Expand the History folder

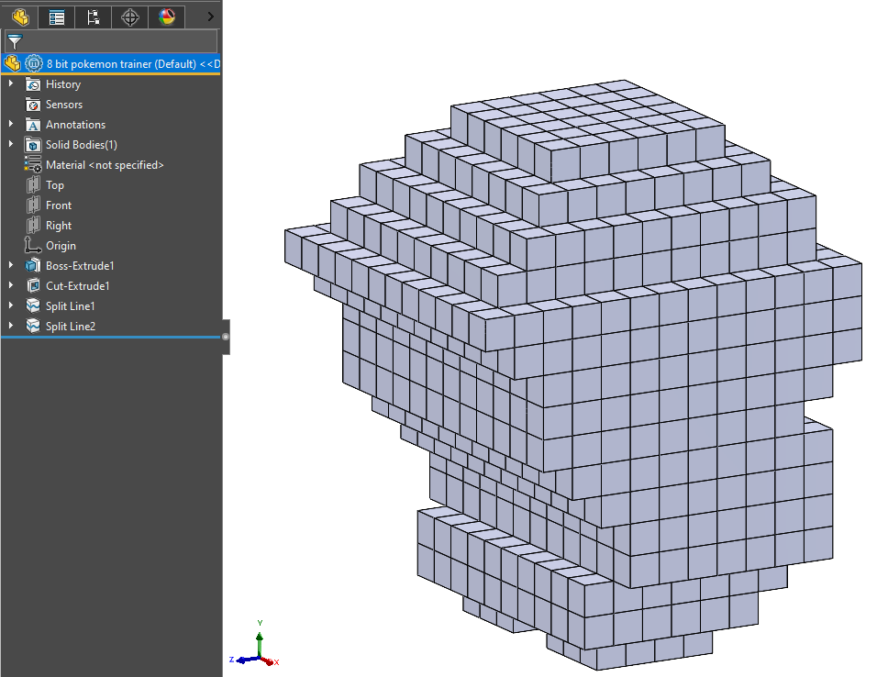point(11,83)
